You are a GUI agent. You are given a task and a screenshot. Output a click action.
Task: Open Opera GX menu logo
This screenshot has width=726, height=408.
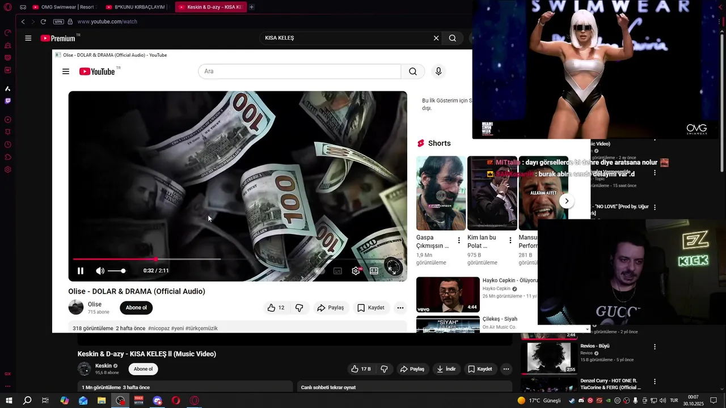(x=7, y=7)
